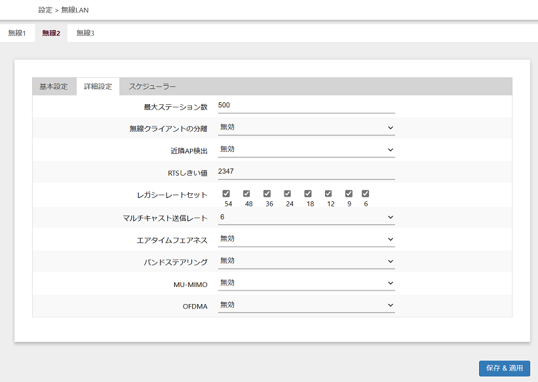Click the 近隣AP検出 label
Image resolution: width=538 pixels, height=382 pixels.
click(189, 151)
